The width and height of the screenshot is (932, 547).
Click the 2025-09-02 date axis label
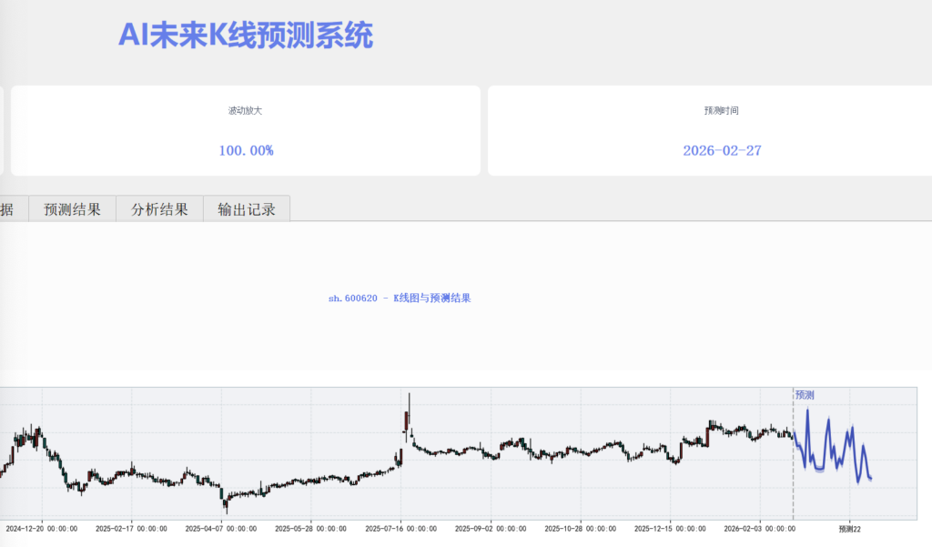491,528
